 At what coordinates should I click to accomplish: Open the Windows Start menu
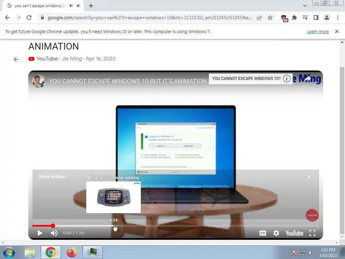tap(9, 252)
